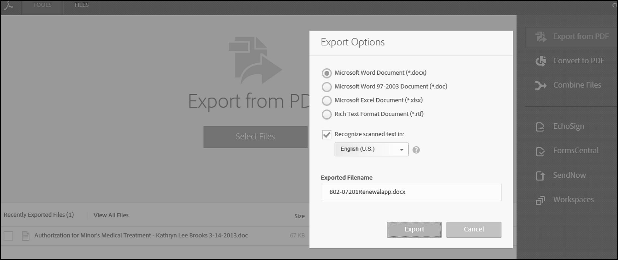
Task: Open the Workspaces icon
Action: (x=541, y=200)
